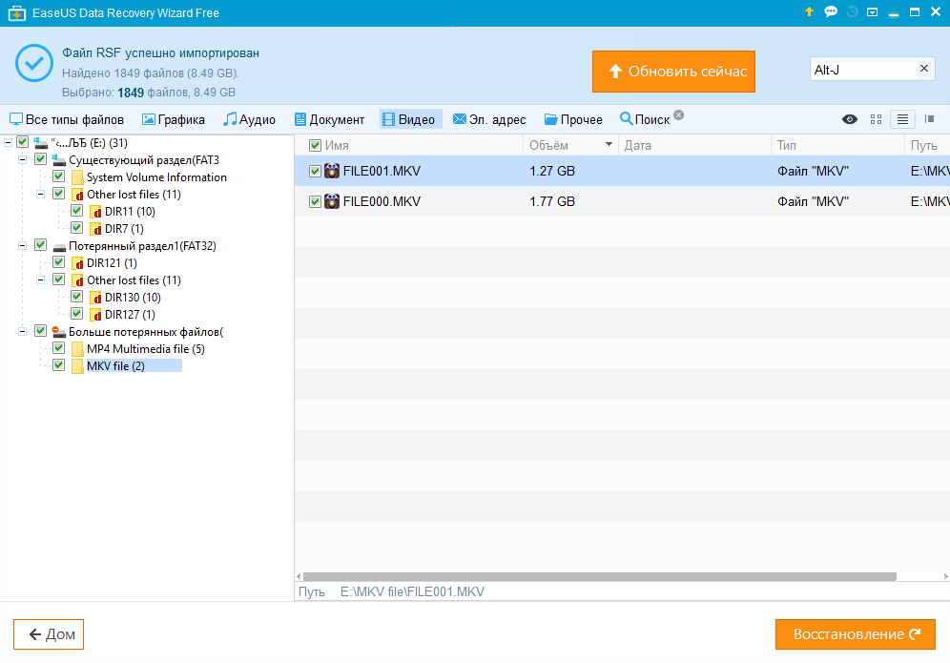Click MP4 Multimedia file folder icon

[77, 349]
